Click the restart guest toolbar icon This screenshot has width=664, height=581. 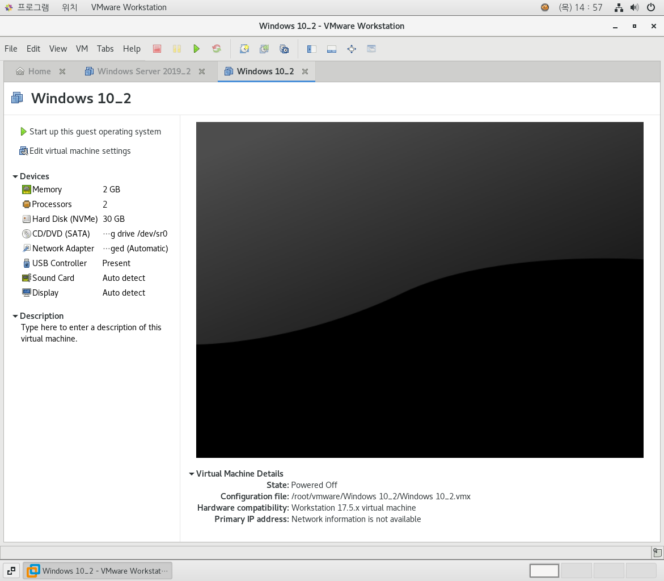point(217,49)
